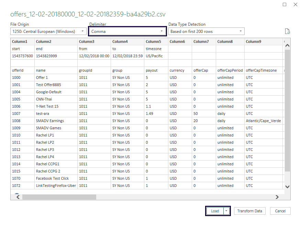Screen dimensions: 301x225
Task: Refresh the file preview
Action: point(288,31)
